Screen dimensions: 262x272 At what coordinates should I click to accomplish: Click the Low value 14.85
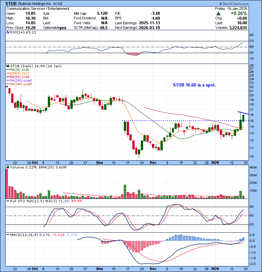coord(30,23)
